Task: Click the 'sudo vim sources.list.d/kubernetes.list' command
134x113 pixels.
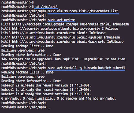Action: pos(83,11)
